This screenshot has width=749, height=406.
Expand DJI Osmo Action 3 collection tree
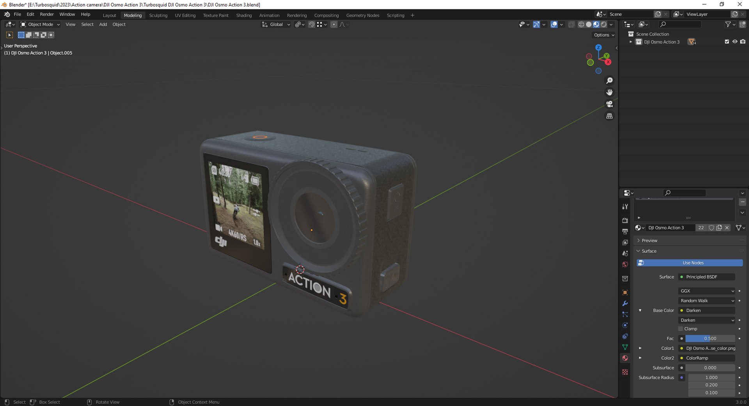[x=631, y=42]
